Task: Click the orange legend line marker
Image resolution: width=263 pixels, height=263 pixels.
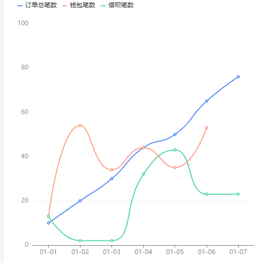Action: [x=65, y=6]
